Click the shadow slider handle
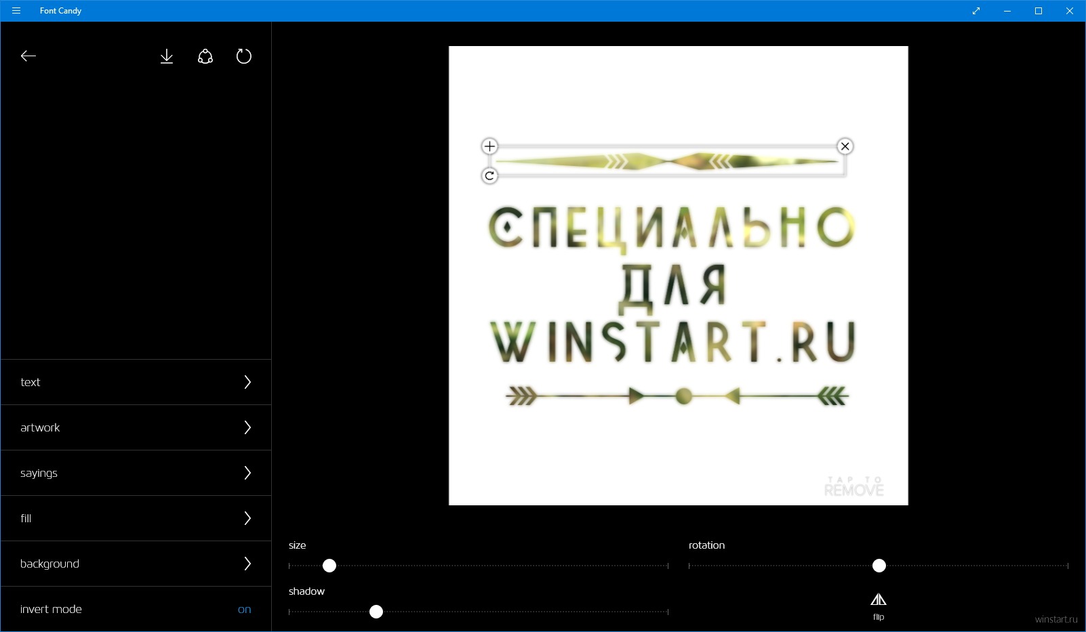This screenshot has width=1086, height=632. 376,612
